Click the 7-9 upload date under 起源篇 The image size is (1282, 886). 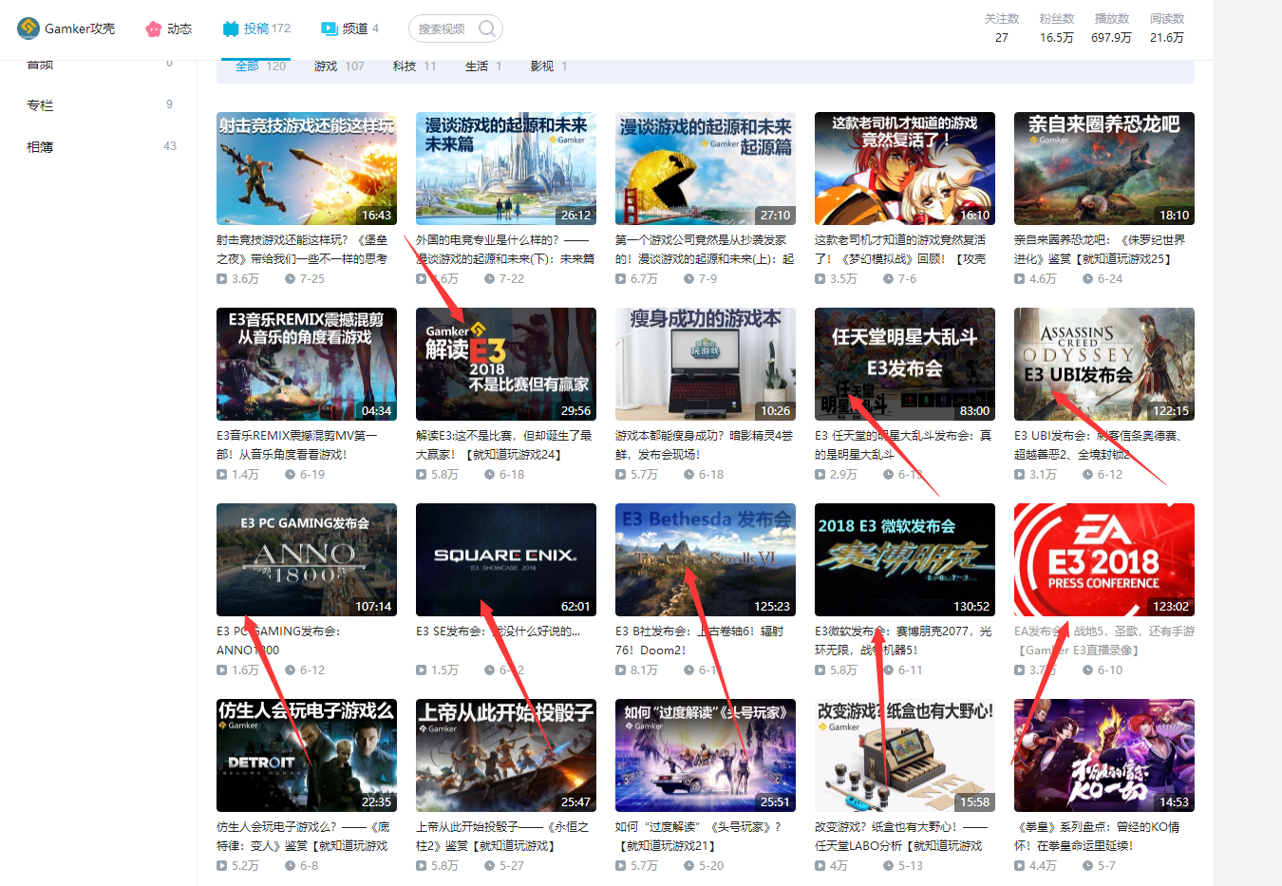click(x=701, y=279)
